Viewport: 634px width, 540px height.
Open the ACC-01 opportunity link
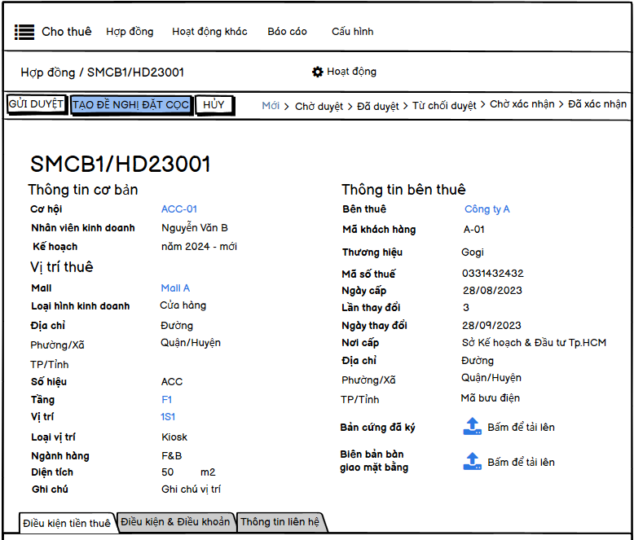pos(178,209)
